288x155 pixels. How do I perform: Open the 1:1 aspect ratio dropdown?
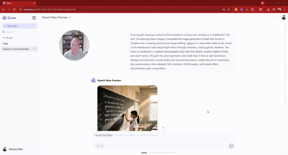(100, 146)
